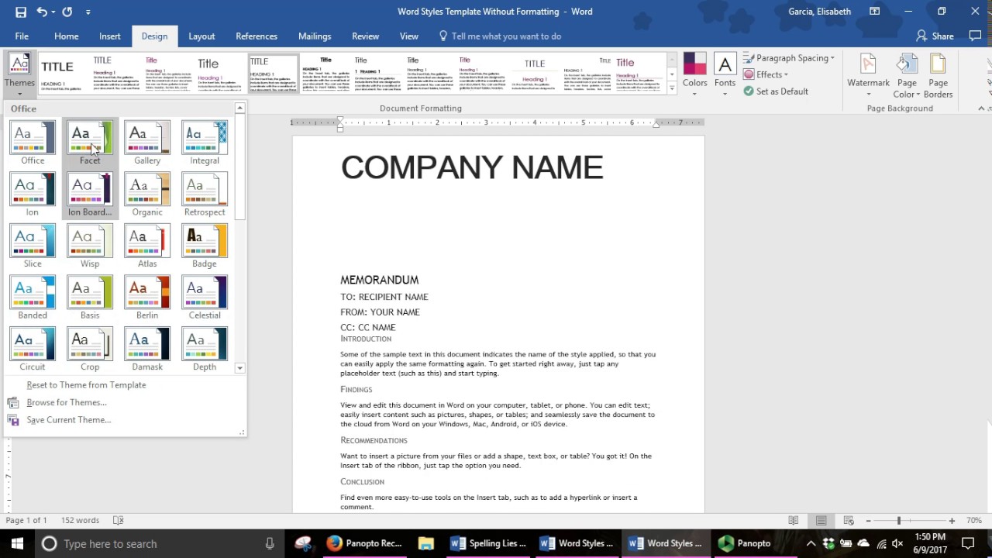992x558 pixels.
Task: Open the Colors theme palette
Action: [x=694, y=74]
